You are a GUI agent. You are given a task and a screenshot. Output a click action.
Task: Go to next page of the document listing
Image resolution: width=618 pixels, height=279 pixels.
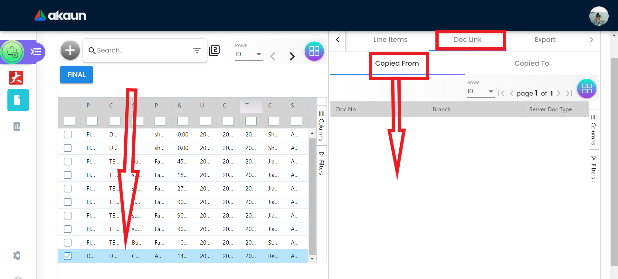(292, 56)
